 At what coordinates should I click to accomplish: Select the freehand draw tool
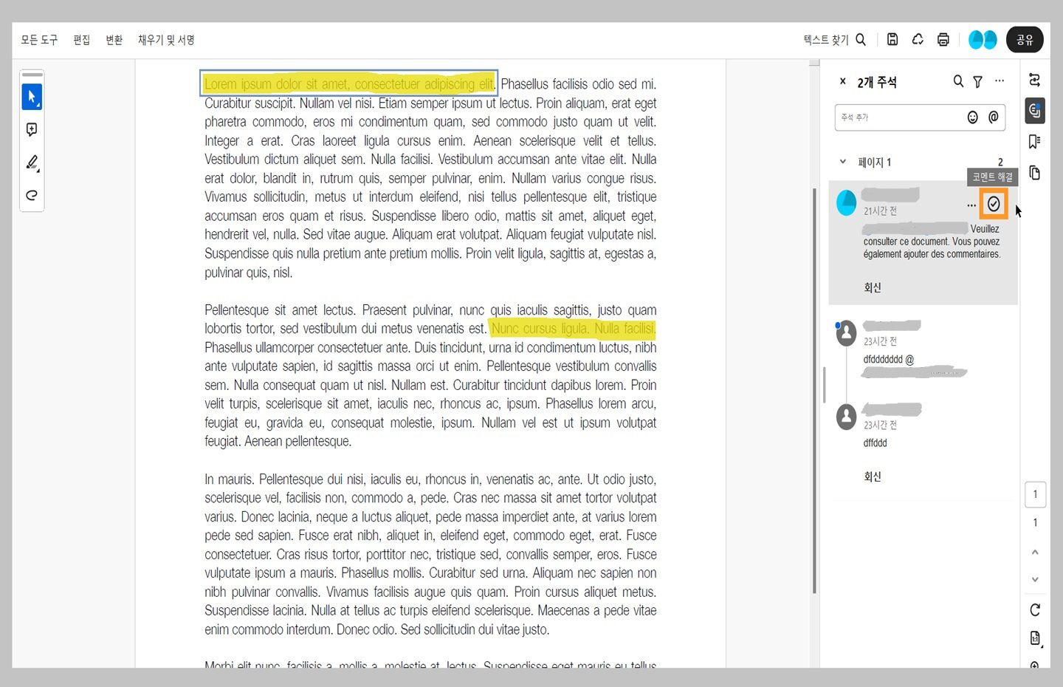point(32,195)
